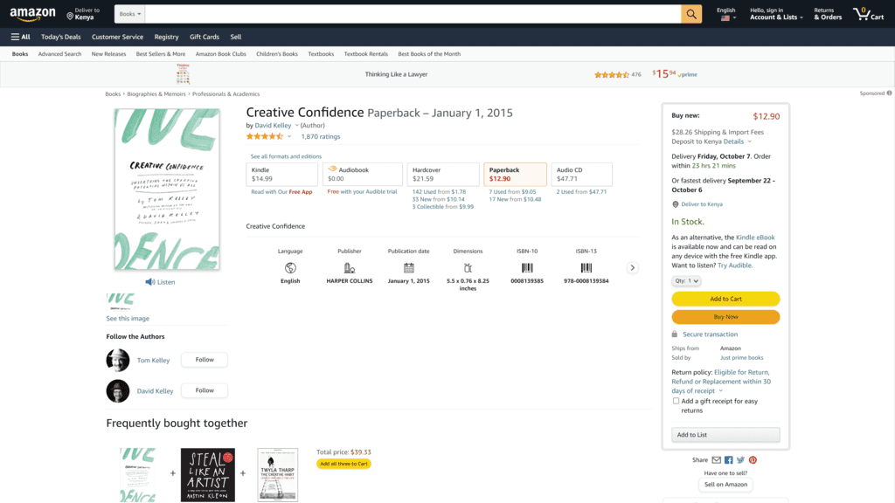Show next product details with right arrow
The width and height of the screenshot is (895, 503).
[633, 267]
